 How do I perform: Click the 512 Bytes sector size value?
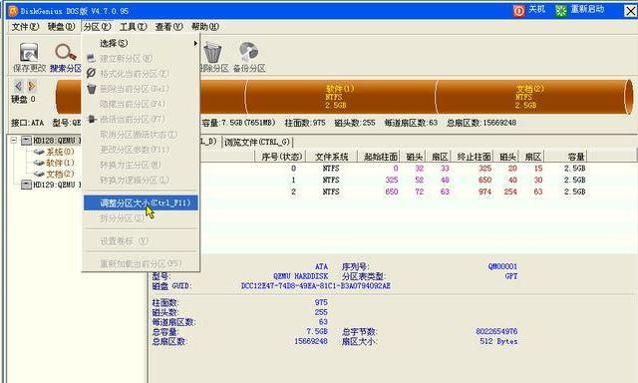point(498,341)
